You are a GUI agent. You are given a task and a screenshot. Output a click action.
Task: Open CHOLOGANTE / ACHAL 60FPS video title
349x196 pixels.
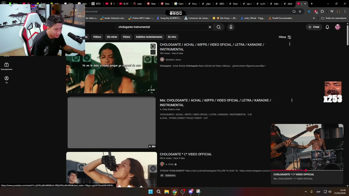[x=212, y=47]
